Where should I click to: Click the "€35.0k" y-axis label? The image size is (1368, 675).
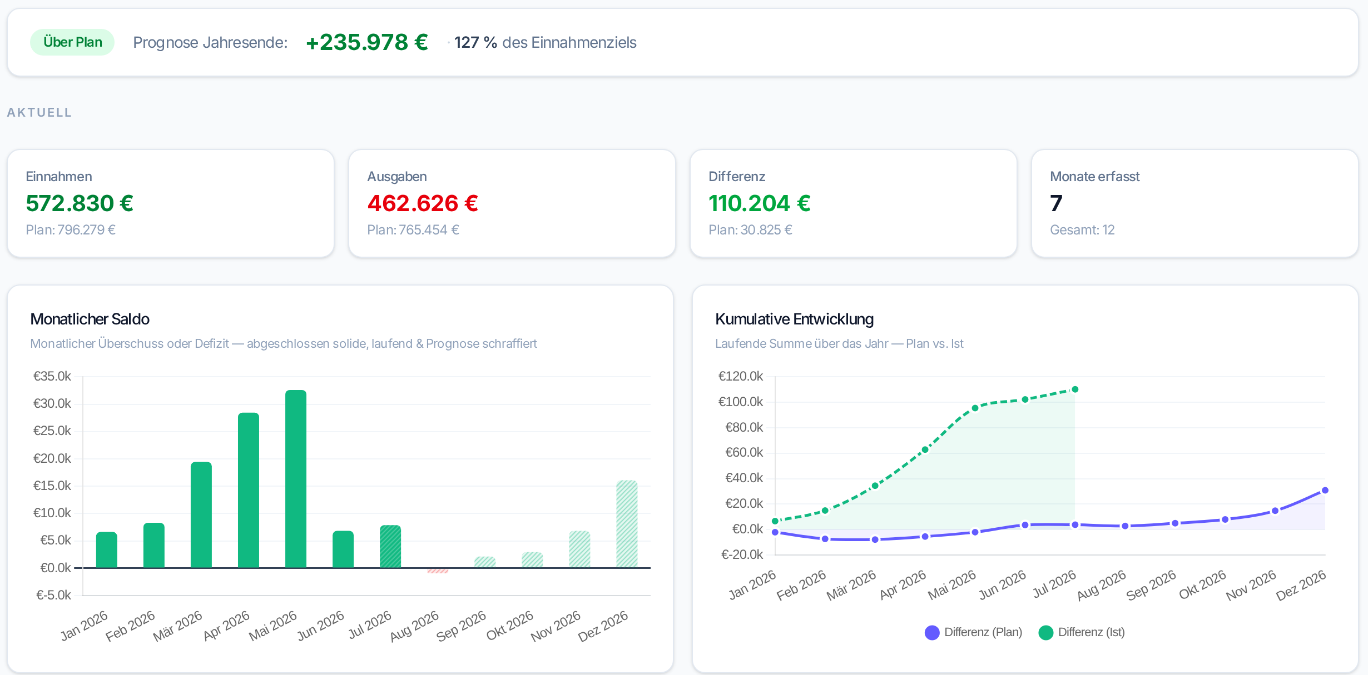tap(52, 376)
